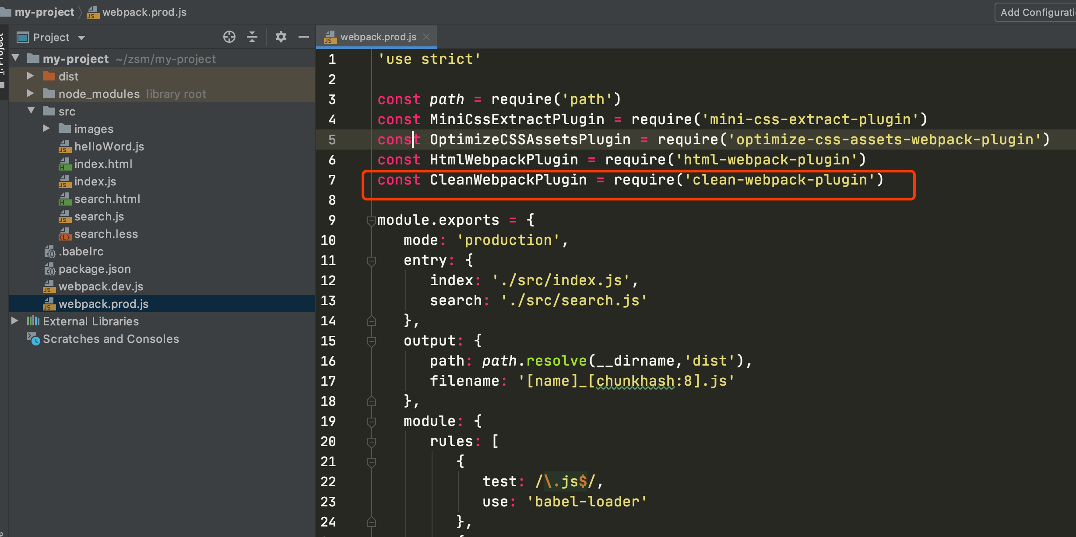Click the .babelrc config file icon
The height and width of the screenshot is (537, 1076).
click(49, 251)
